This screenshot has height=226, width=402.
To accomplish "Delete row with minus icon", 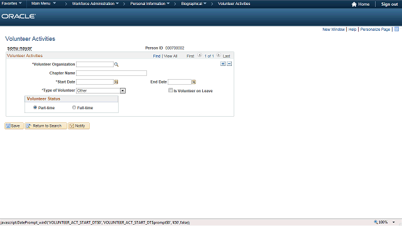I will coord(229,64).
